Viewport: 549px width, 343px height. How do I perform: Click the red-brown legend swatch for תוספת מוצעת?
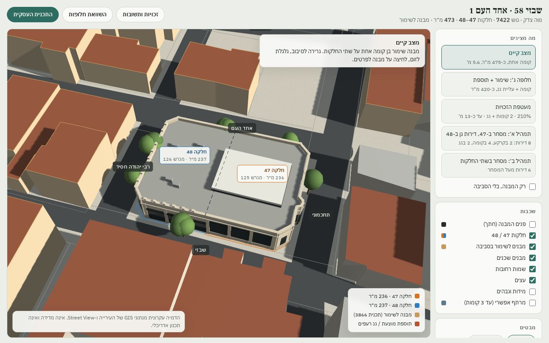click(x=417, y=324)
